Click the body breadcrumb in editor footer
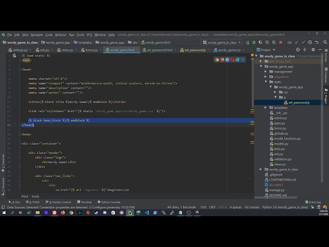The height and width of the screenshot is (247, 329). tap(35, 197)
